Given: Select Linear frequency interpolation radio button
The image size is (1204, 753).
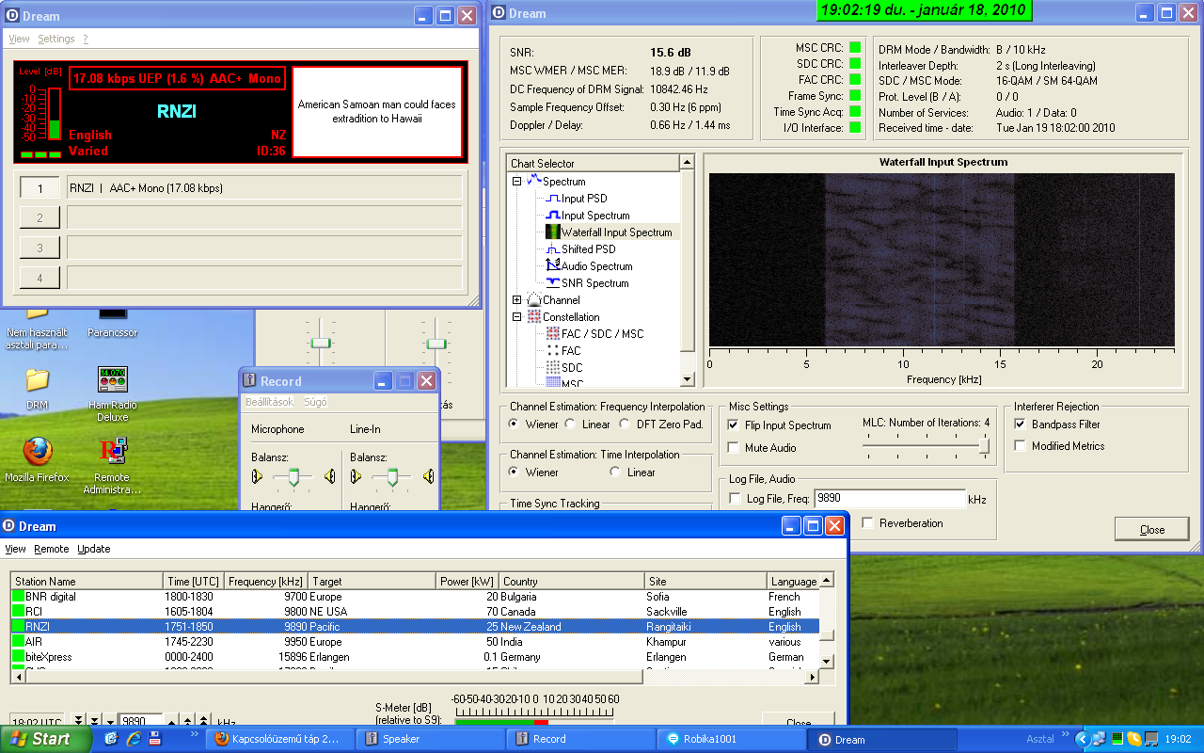Looking at the screenshot, I should pos(572,425).
